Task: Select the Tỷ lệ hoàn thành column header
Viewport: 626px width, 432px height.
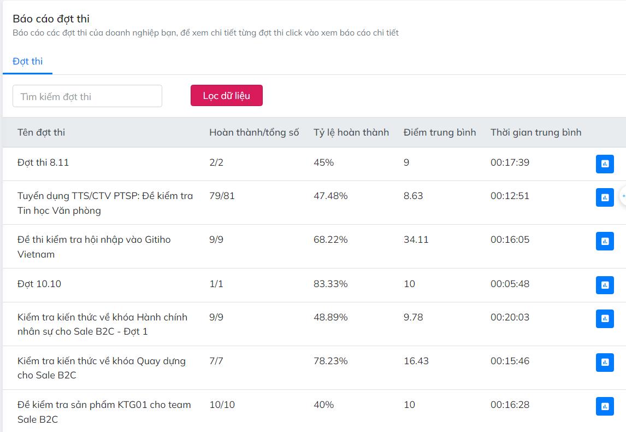Action: (351, 132)
